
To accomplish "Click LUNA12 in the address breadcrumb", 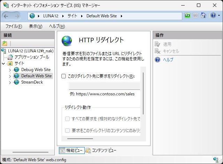I will 51,16.
